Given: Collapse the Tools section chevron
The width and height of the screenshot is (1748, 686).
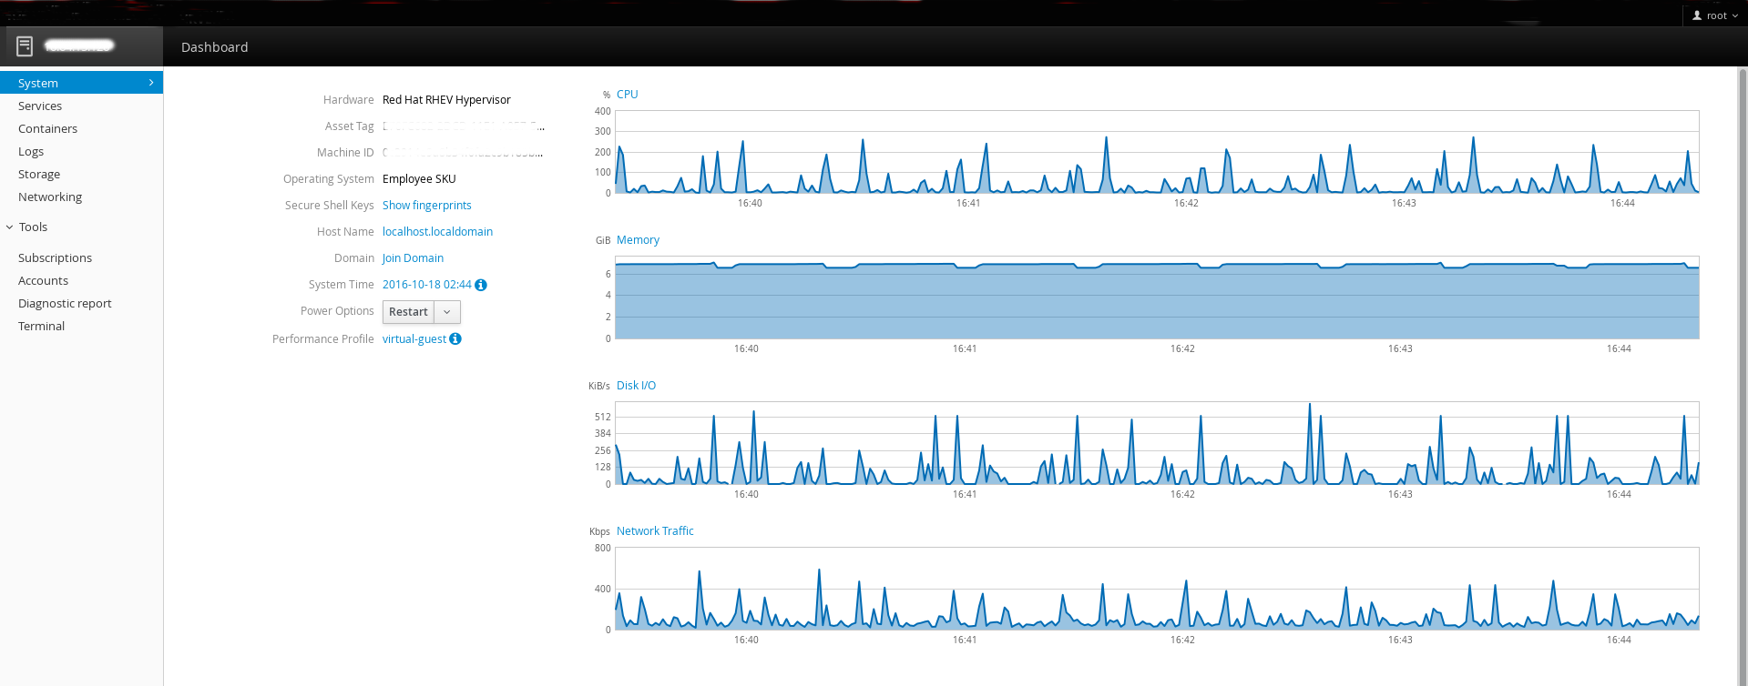Looking at the screenshot, I should click(x=10, y=227).
